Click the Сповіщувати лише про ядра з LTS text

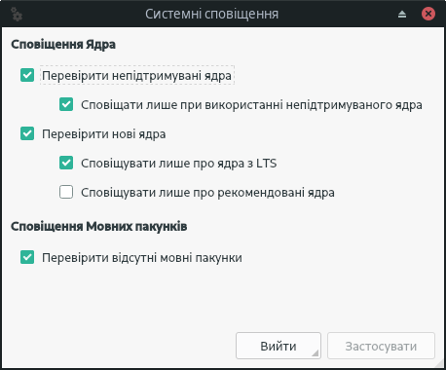click(179, 164)
